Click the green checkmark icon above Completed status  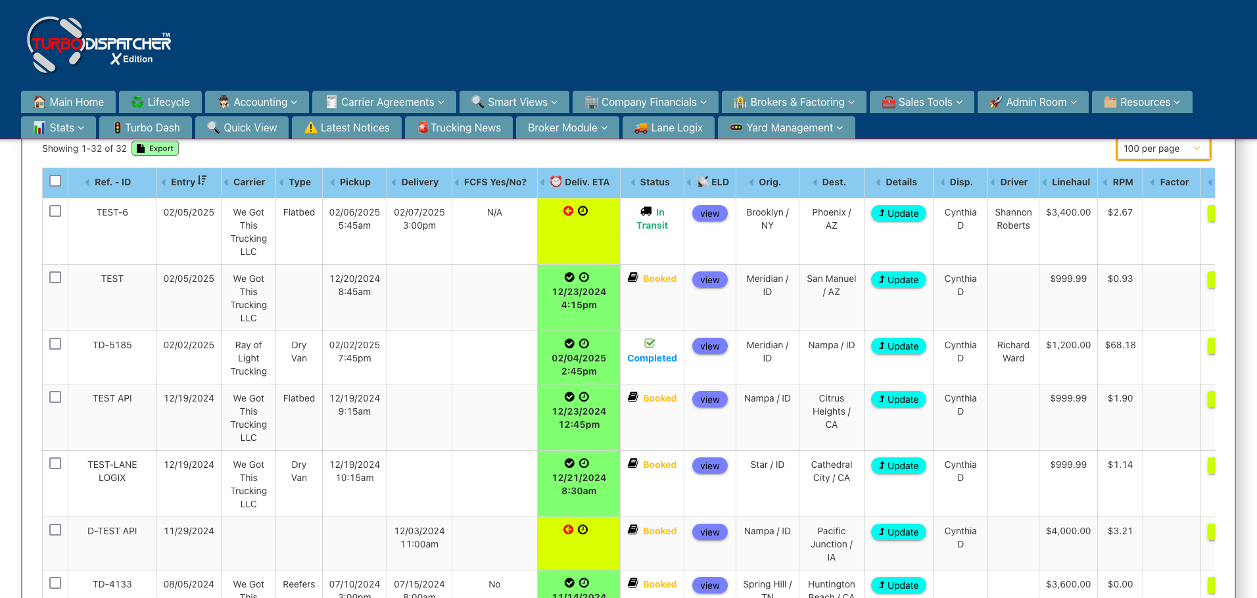click(650, 342)
